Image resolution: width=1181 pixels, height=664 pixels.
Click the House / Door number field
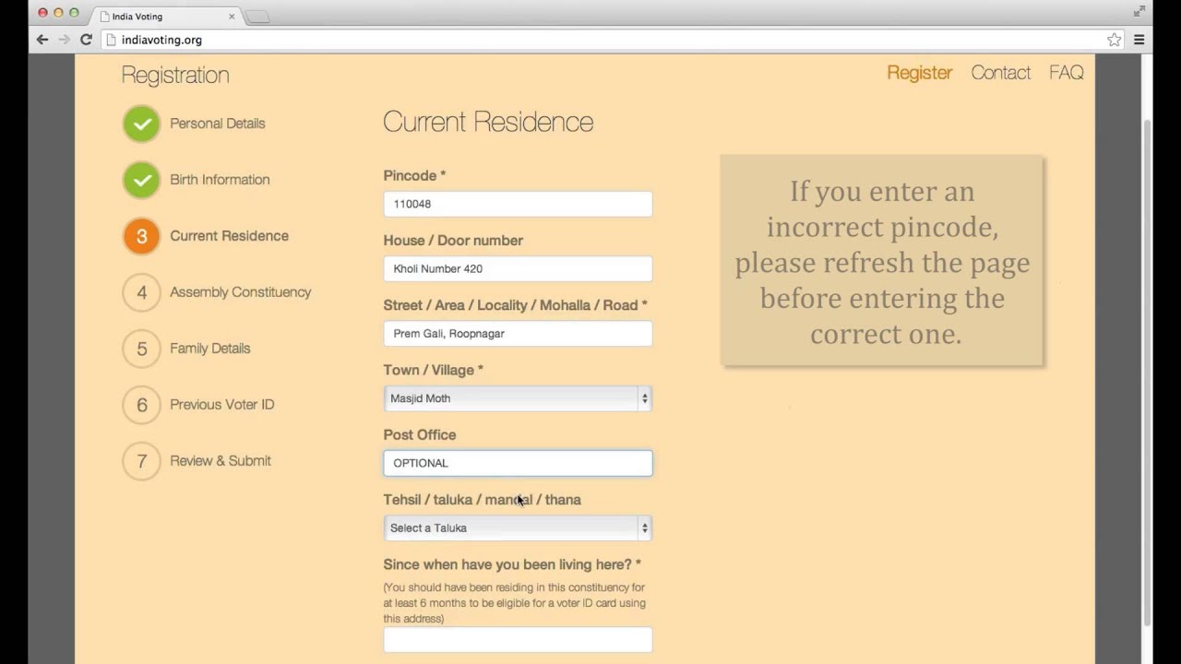[518, 268]
